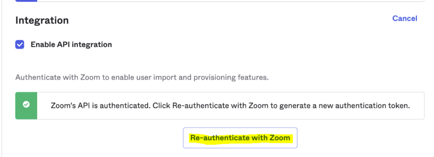Click the authenticated status banner's white area
This screenshot has width=434, height=157.
pos(230,114)
